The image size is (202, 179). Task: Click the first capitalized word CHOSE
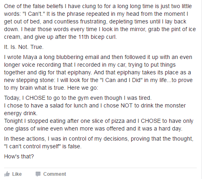point(35,98)
